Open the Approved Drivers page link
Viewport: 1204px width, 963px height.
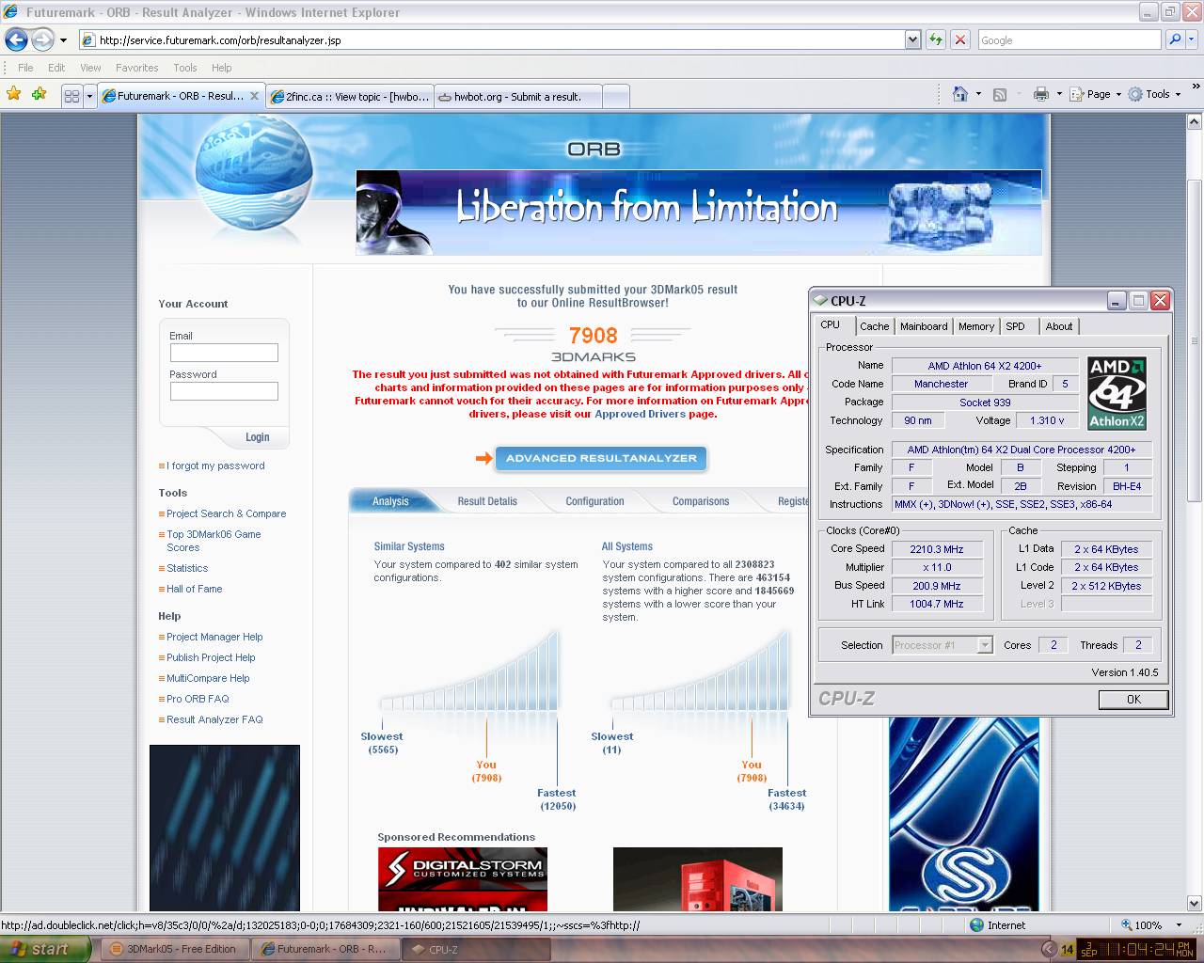pos(642,414)
